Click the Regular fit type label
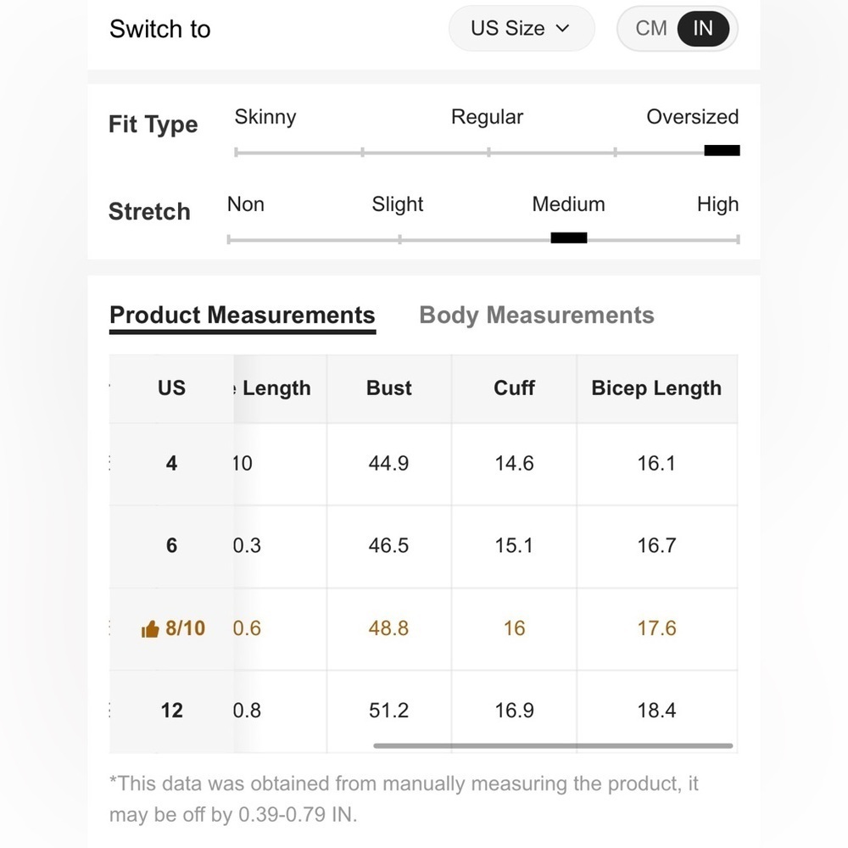The width and height of the screenshot is (848, 848). (488, 117)
